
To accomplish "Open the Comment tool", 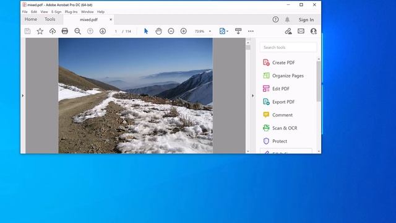I will pyautogui.click(x=278, y=115).
